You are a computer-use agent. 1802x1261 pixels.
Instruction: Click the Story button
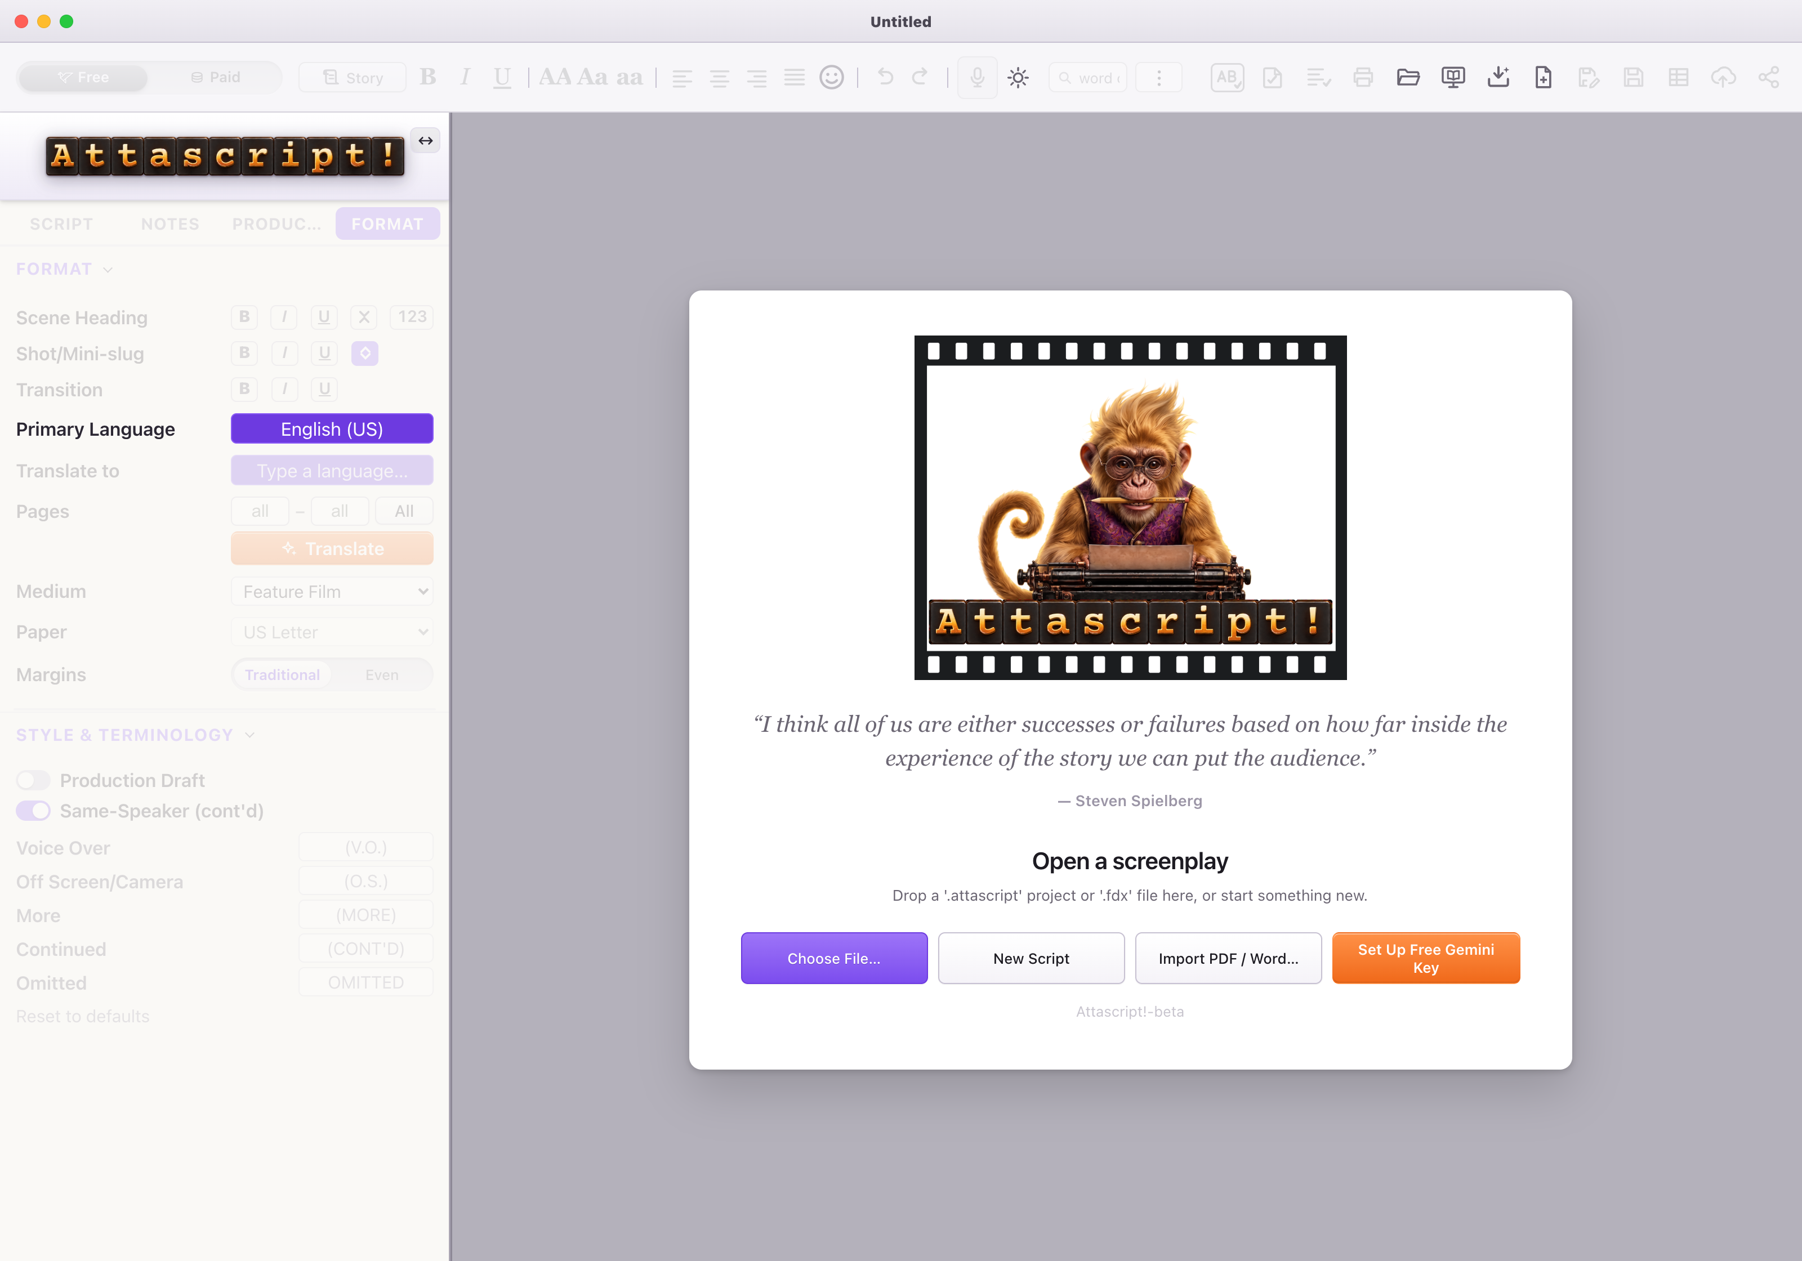pos(353,77)
